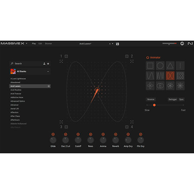Select the four-petal clover animator shape
194x194 pixels.
click(x=150, y=86)
